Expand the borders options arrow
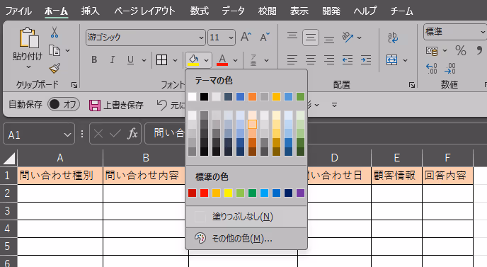Viewport: 487px width, 267px height. pyautogui.click(x=175, y=60)
